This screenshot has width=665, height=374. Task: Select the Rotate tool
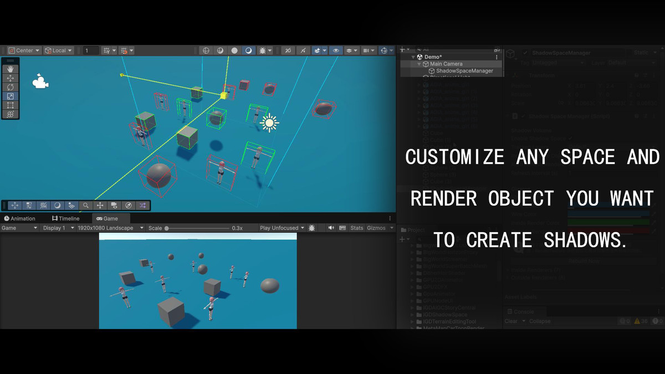coord(10,87)
